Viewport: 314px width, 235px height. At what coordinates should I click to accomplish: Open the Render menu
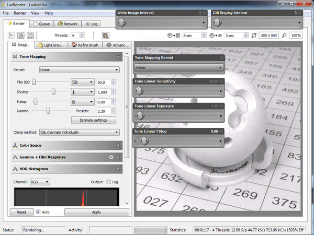pos(20,13)
